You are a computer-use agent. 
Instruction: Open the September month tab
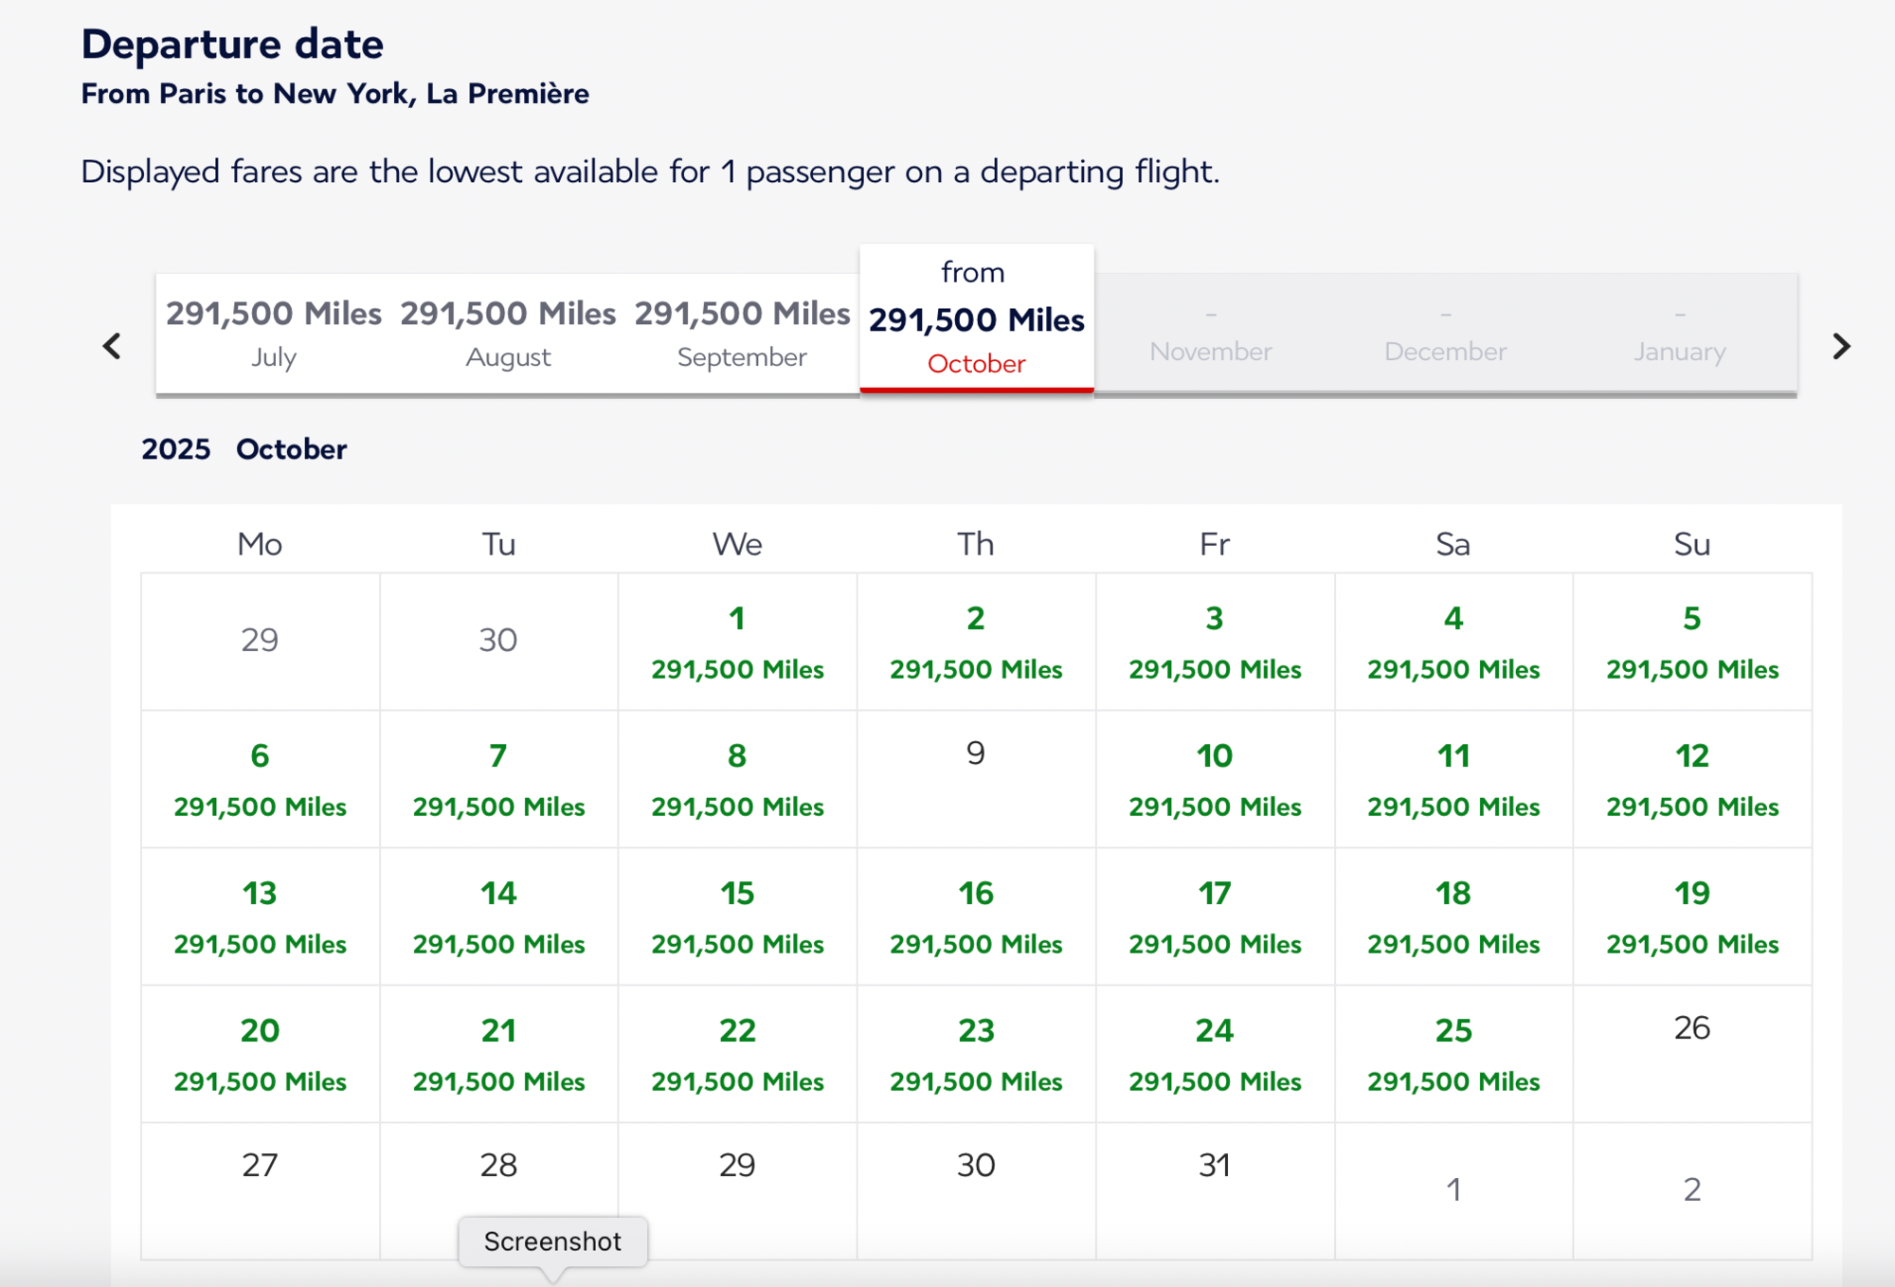742,333
